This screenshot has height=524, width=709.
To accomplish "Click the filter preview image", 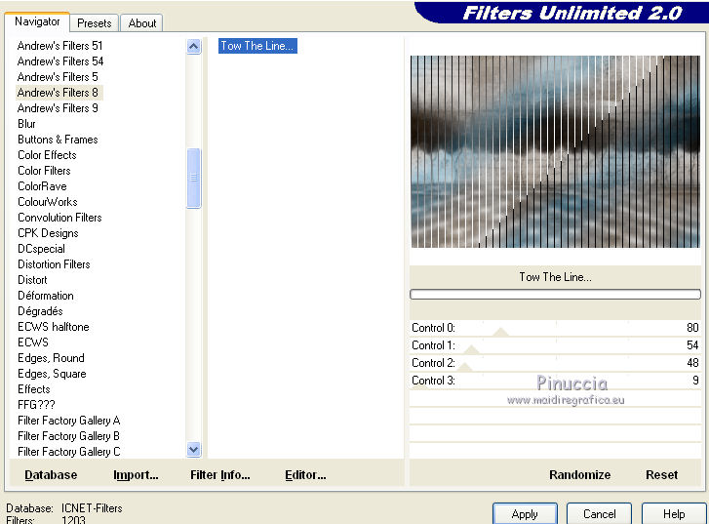I will pyautogui.click(x=555, y=151).
